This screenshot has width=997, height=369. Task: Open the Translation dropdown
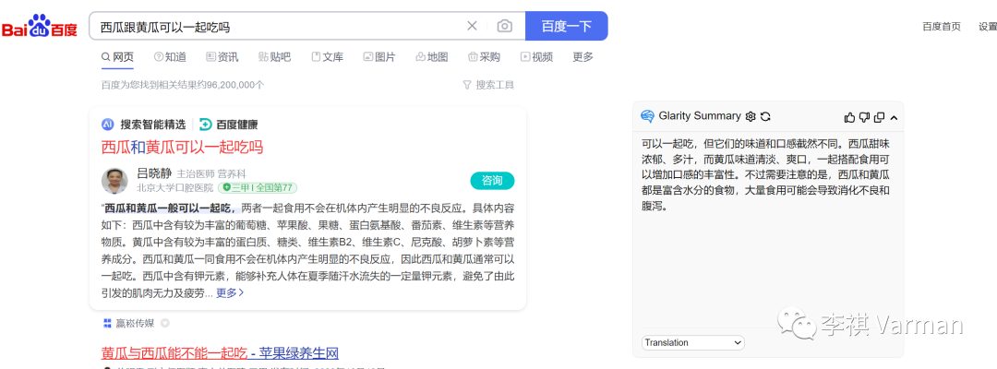click(692, 342)
